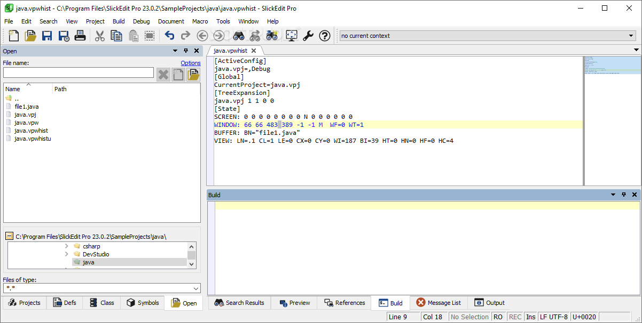642x323 pixels.
Task: Copy selection using toolbar icon
Action: pos(116,36)
